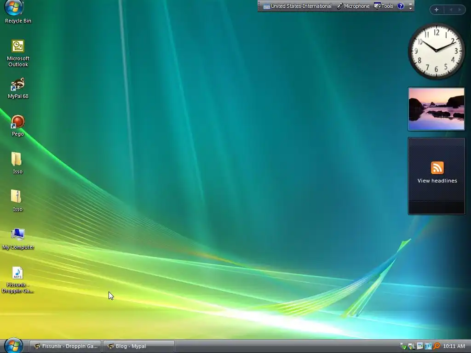Select the Isso folder icon
Image resolution: width=471 pixels, height=353 pixels.
(17, 163)
